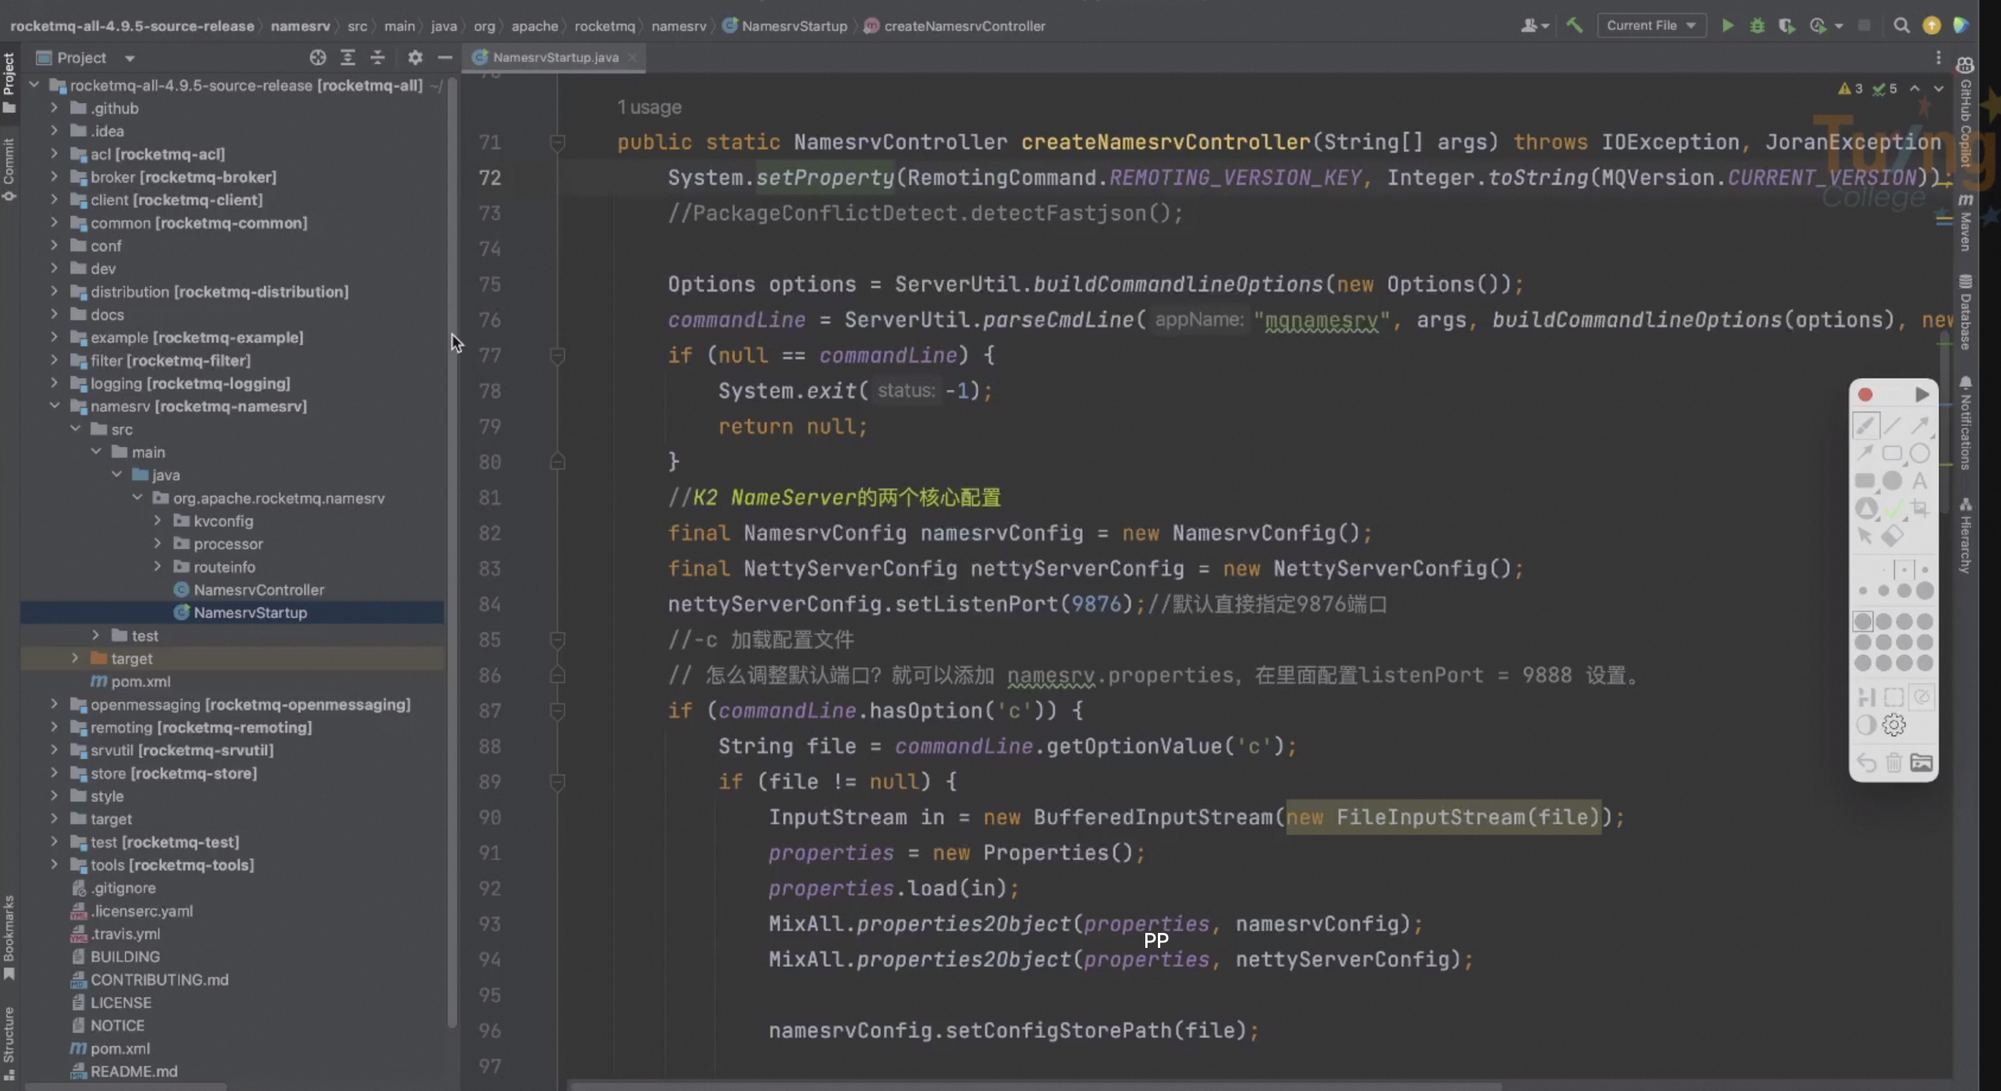Click the orange IDE update arrow icon
This screenshot has width=2001, height=1091.
tap(1931, 25)
